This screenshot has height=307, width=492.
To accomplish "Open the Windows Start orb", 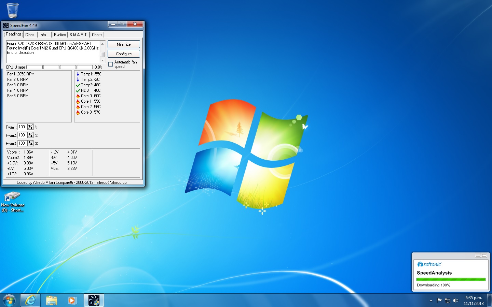I will 9,301.
